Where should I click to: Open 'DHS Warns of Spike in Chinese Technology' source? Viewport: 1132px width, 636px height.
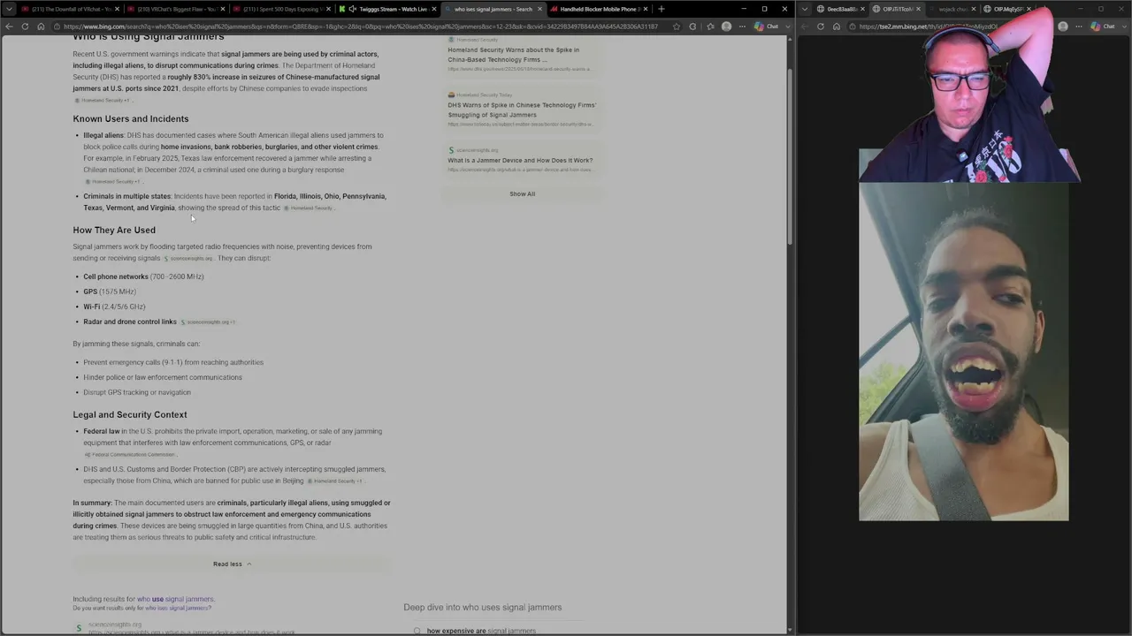click(522, 110)
